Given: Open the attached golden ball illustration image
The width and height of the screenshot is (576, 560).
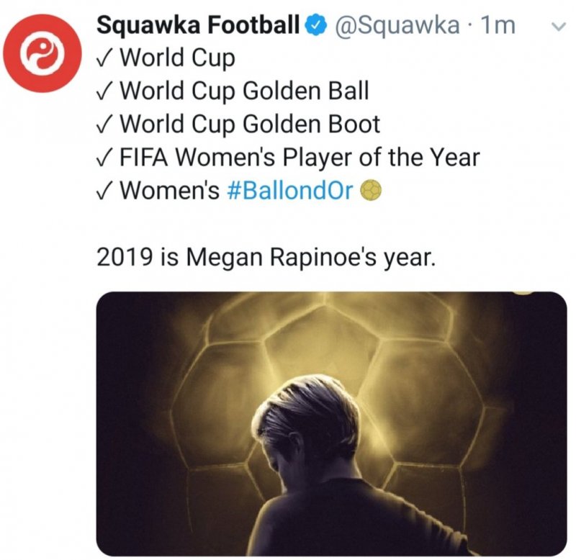Looking at the screenshot, I should [x=331, y=424].
